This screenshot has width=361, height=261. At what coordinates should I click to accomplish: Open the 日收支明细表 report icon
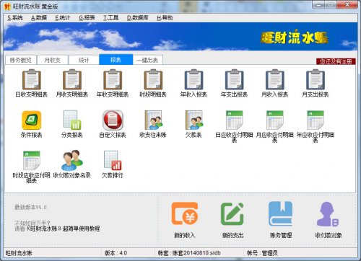coord(32,79)
